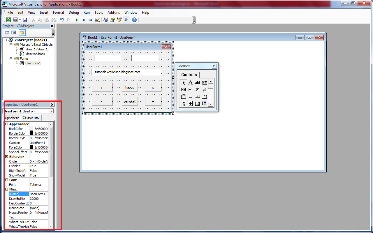Click the hapus button on UserForm1
The height and width of the screenshot is (233, 373).
(130, 87)
